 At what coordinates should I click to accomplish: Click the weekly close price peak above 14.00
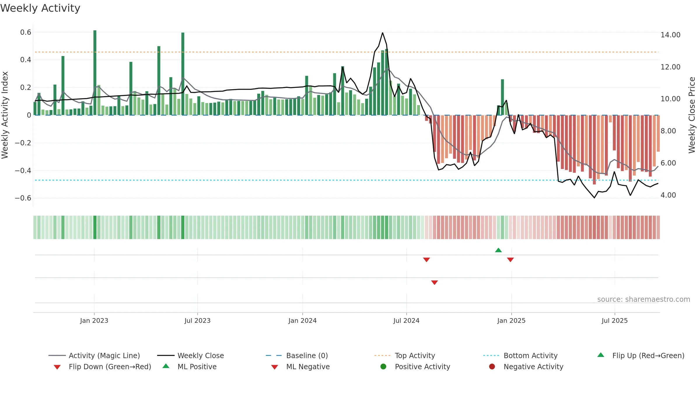click(382, 33)
